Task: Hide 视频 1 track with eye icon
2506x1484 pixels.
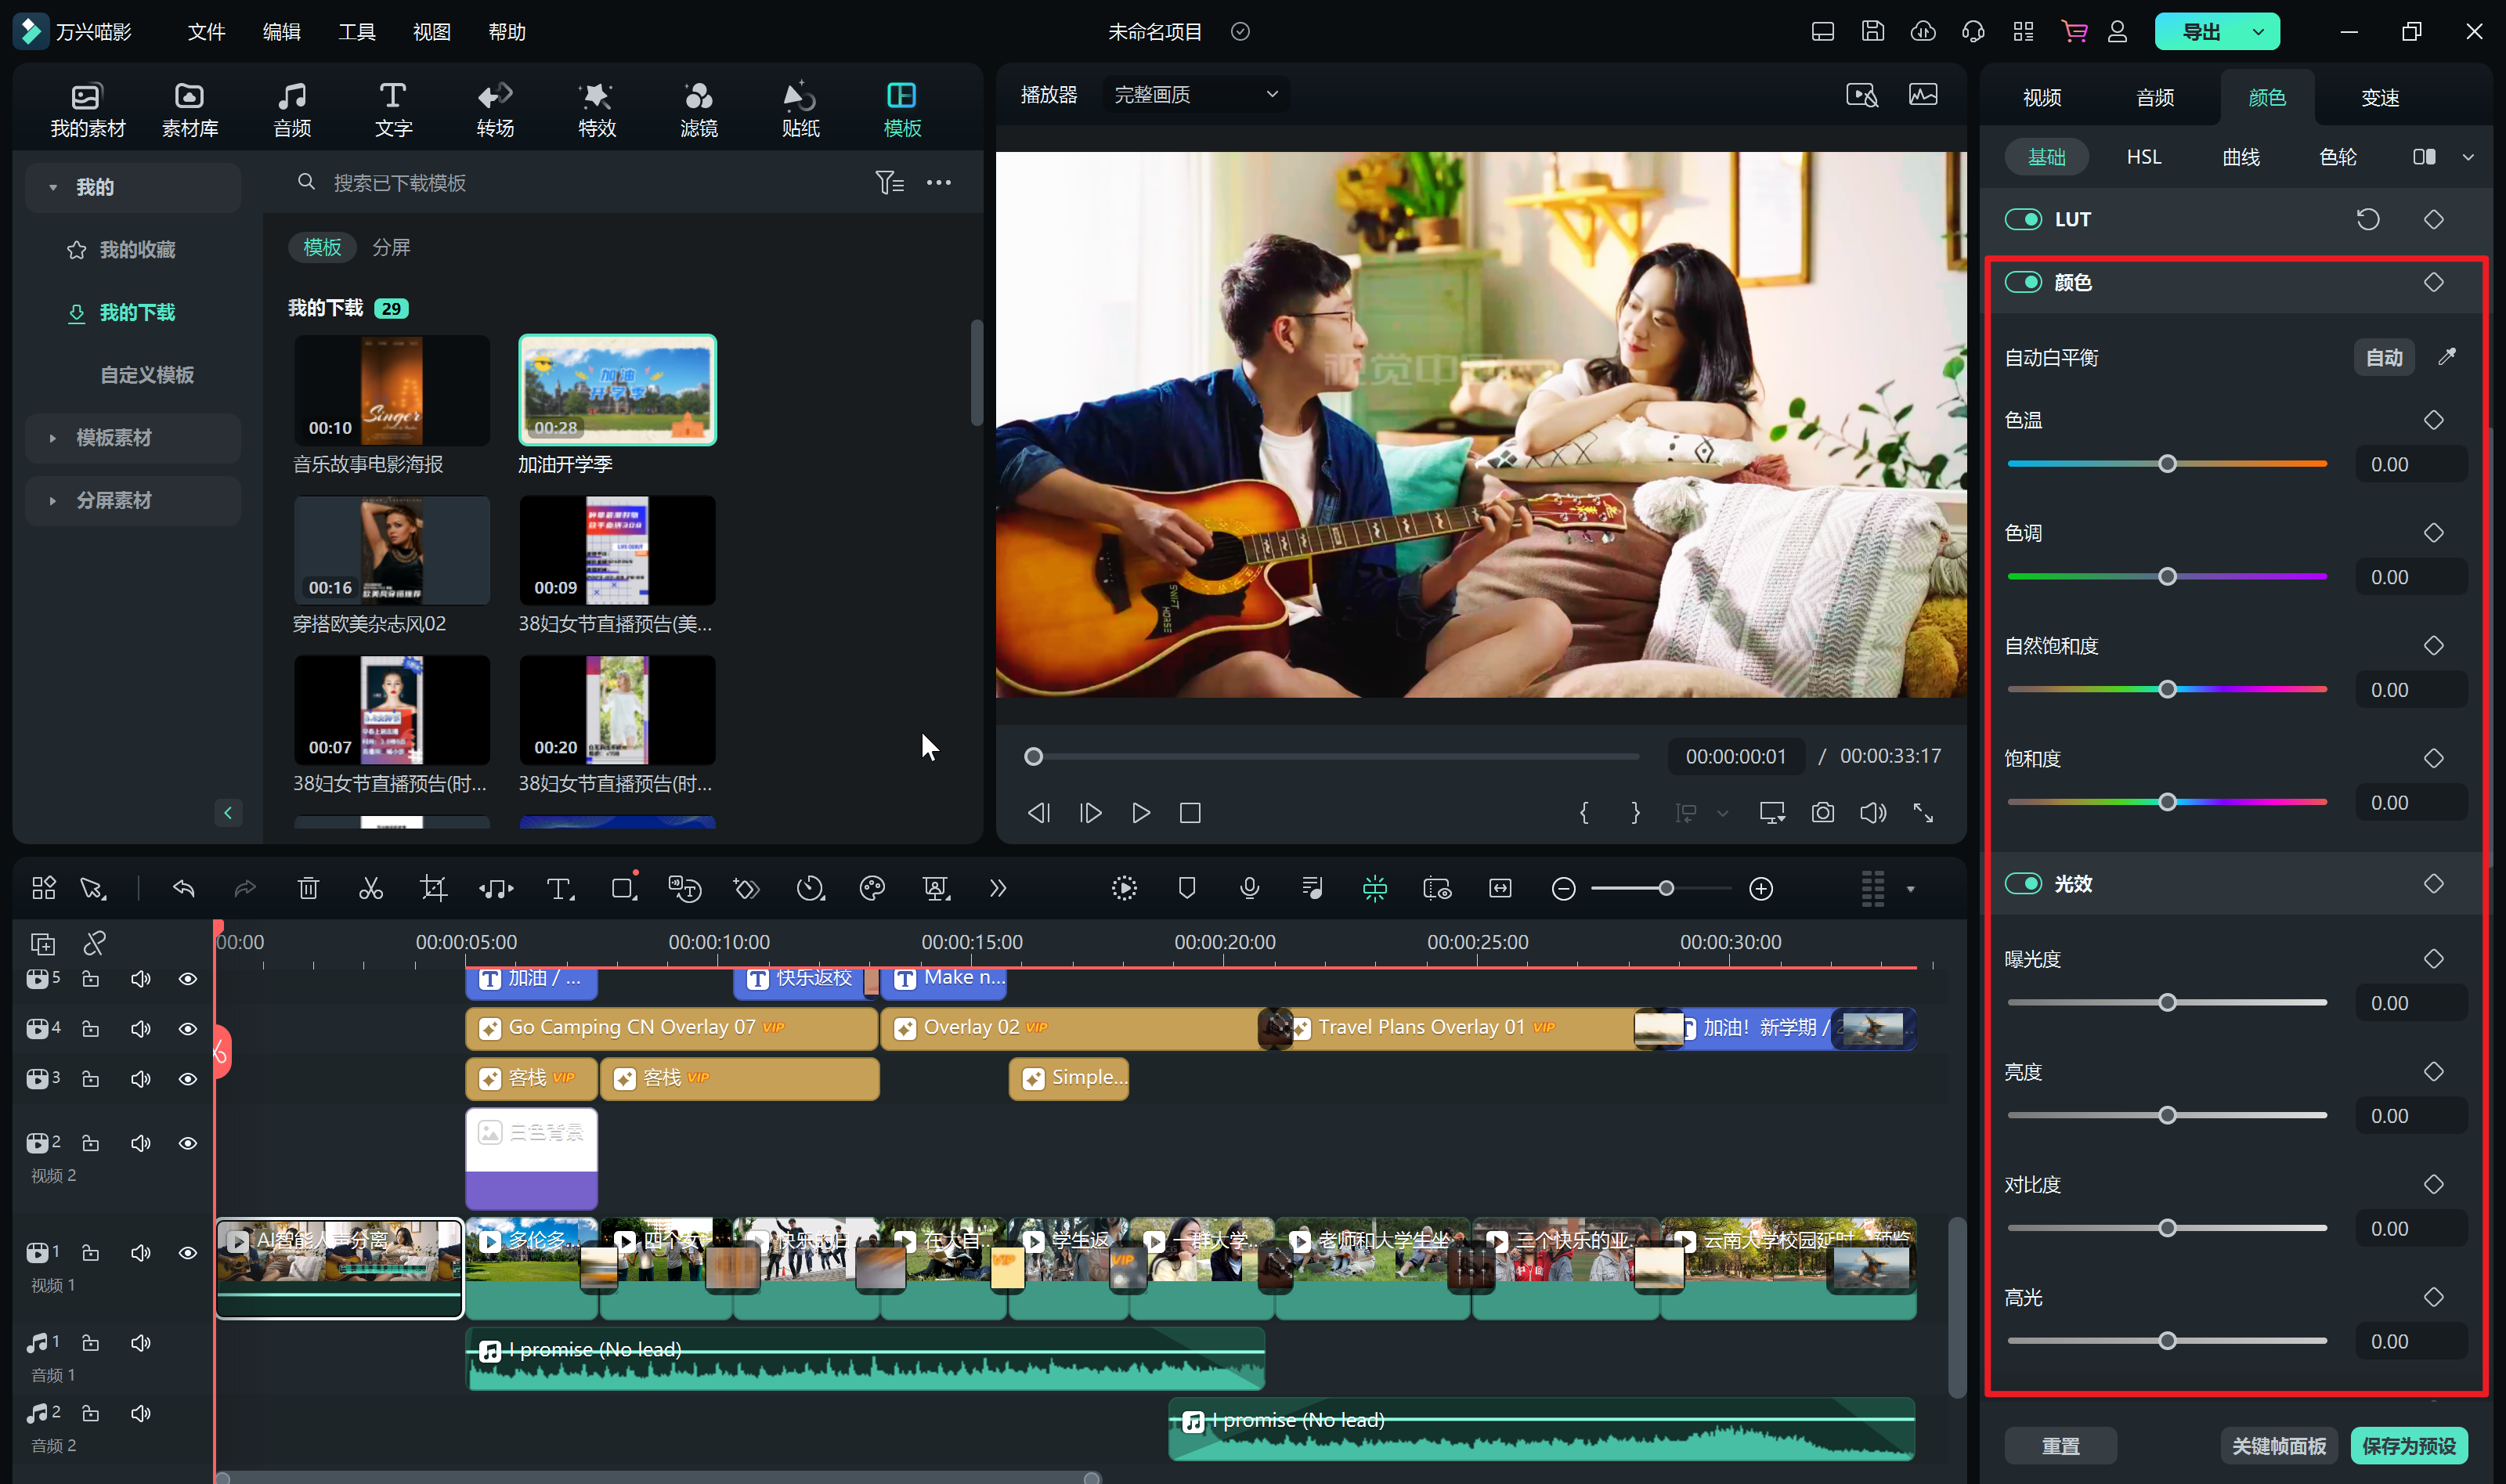Action: pyautogui.click(x=187, y=1252)
